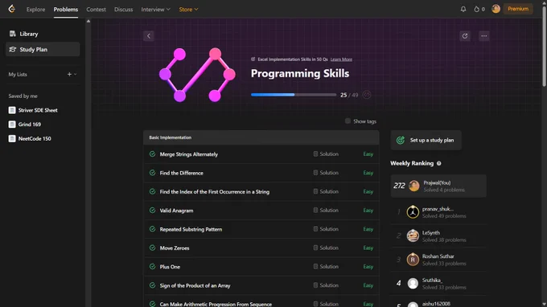The width and height of the screenshot is (547, 307).
Task: Open the three-dots more options menu
Action: point(484,36)
